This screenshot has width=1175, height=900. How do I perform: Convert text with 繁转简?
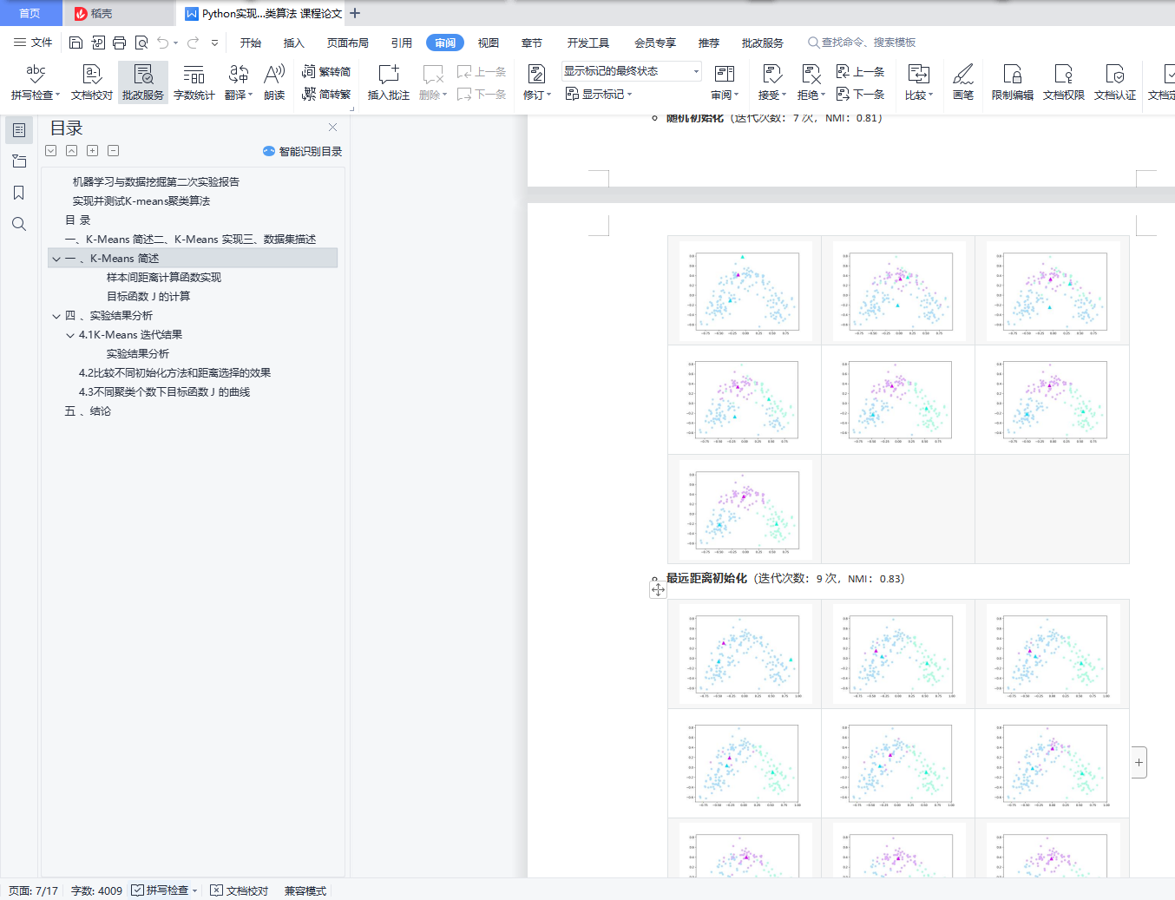[326, 72]
